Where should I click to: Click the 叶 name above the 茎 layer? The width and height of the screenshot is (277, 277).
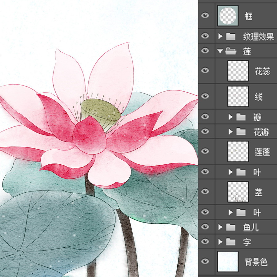click(257, 172)
